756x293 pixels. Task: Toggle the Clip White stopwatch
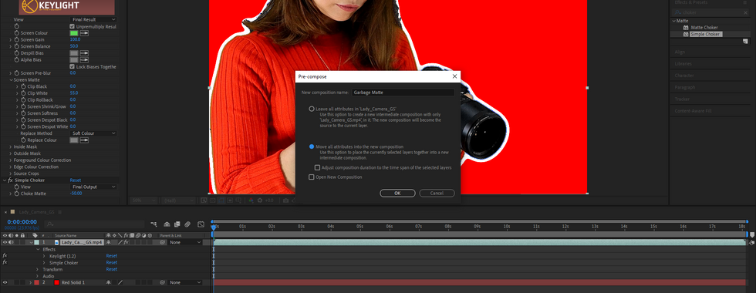pos(24,93)
